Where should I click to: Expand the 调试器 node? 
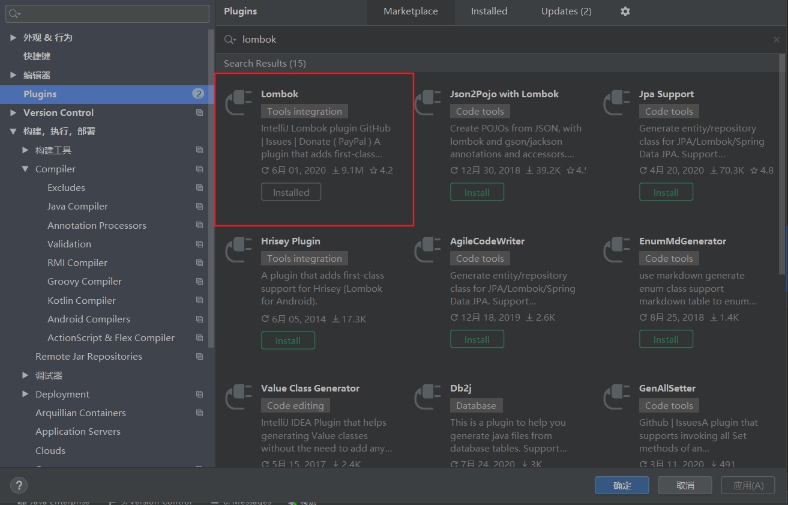[25, 375]
